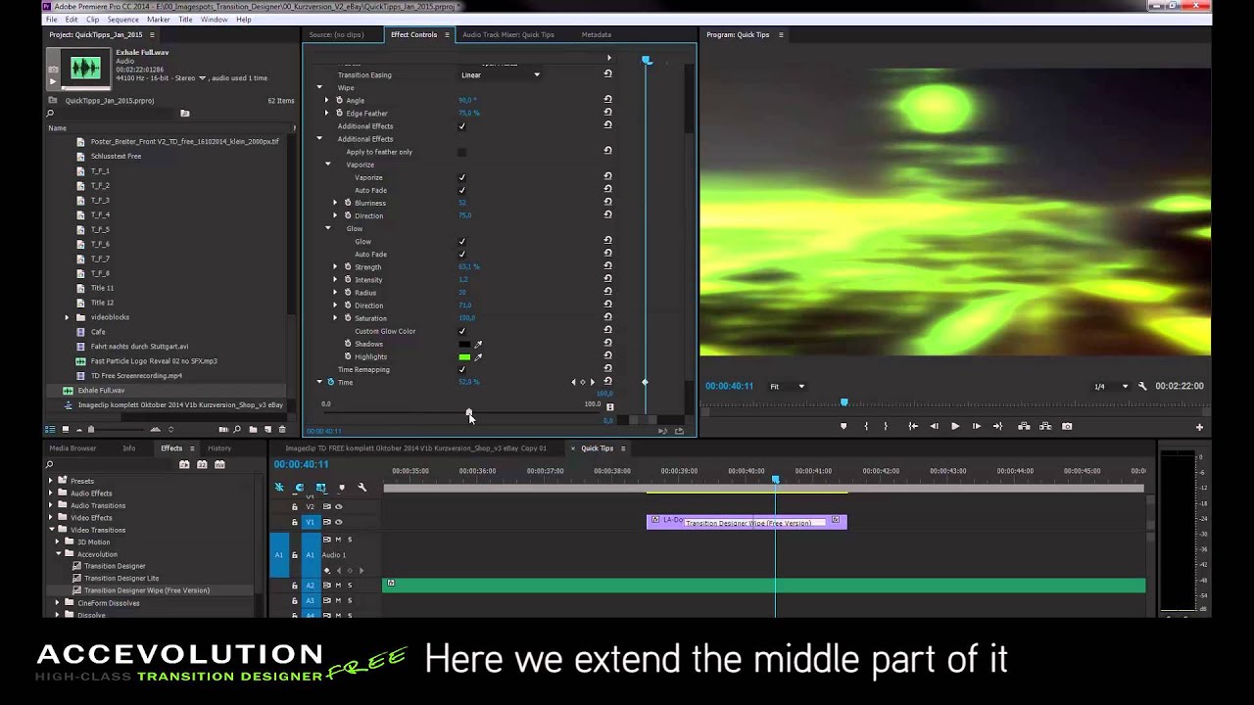
Task: Switch to Media Browser tab
Action: coord(72,447)
